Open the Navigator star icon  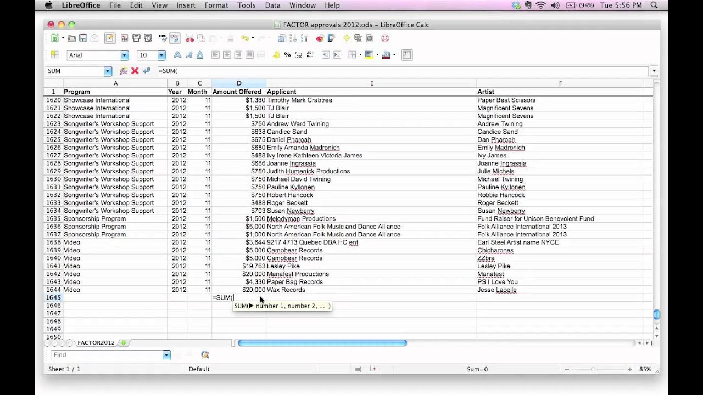click(347, 38)
